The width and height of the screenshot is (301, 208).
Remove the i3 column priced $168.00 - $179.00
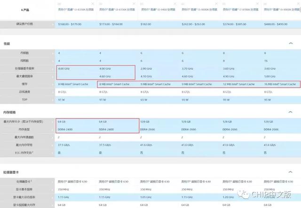pyautogui.click(x=93, y=4)
